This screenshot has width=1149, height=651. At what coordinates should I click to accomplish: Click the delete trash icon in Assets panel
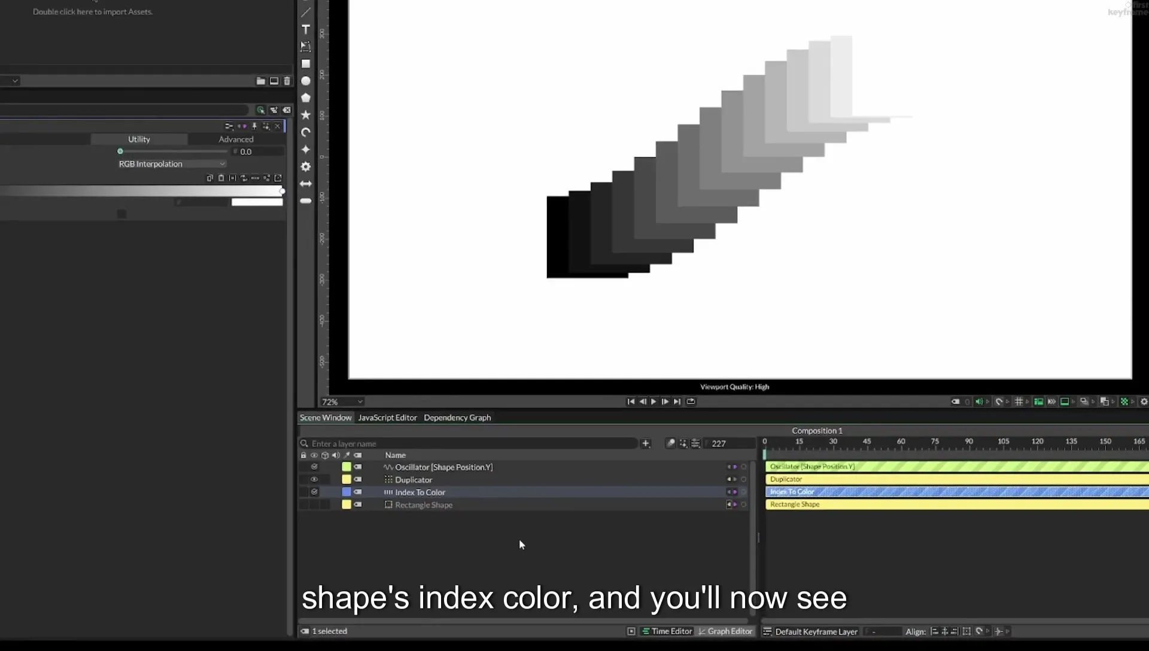[287, 81]
